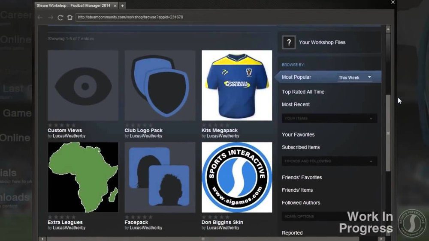Click the horizontal scrollbar left arrow

42,239
